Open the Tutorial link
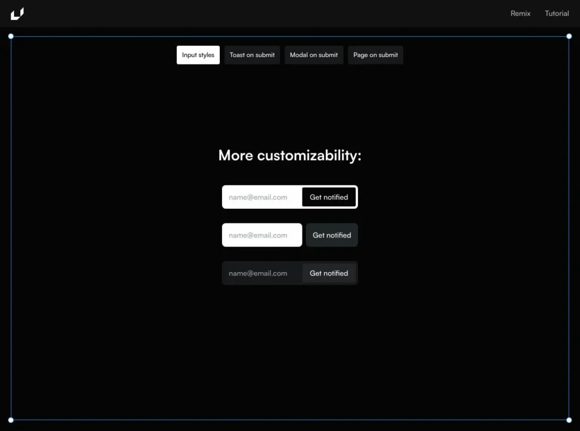 click(x=556, y=14)
